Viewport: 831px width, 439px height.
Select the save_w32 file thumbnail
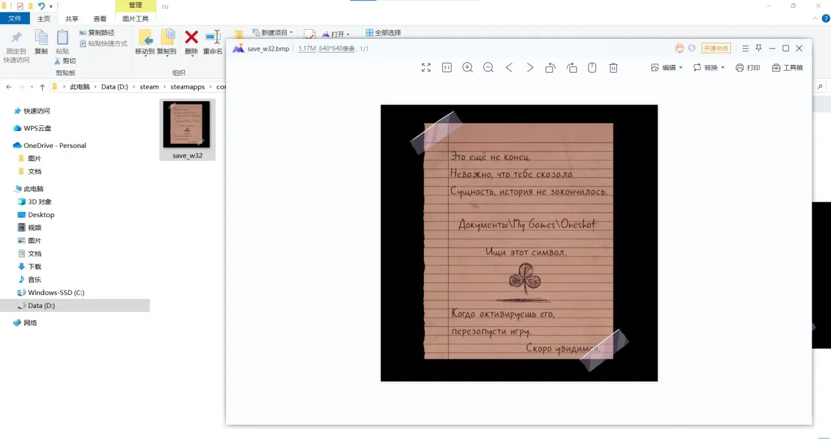point(187,129)
